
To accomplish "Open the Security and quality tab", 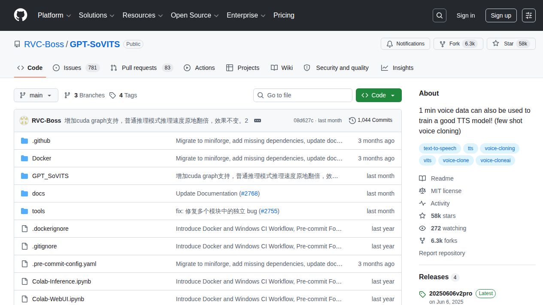I will point(336,68).
